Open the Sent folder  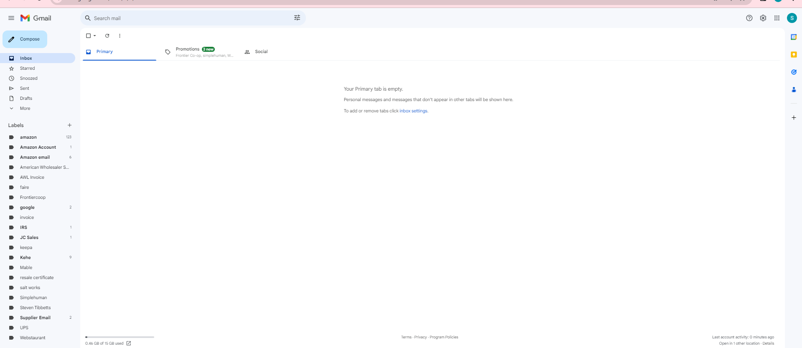tap(38, 89)
